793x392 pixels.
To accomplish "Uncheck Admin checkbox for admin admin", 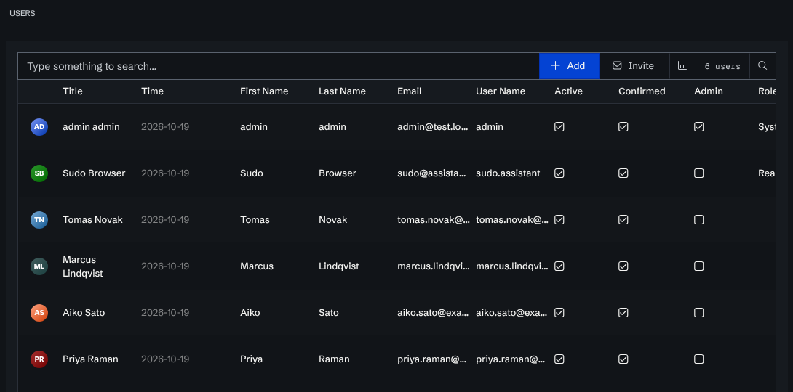I will click(699, 126).
